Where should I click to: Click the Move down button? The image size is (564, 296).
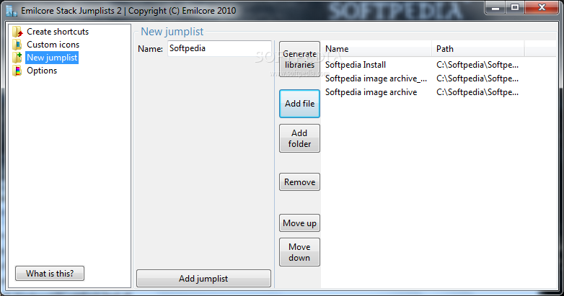click(x=299, y=252)
